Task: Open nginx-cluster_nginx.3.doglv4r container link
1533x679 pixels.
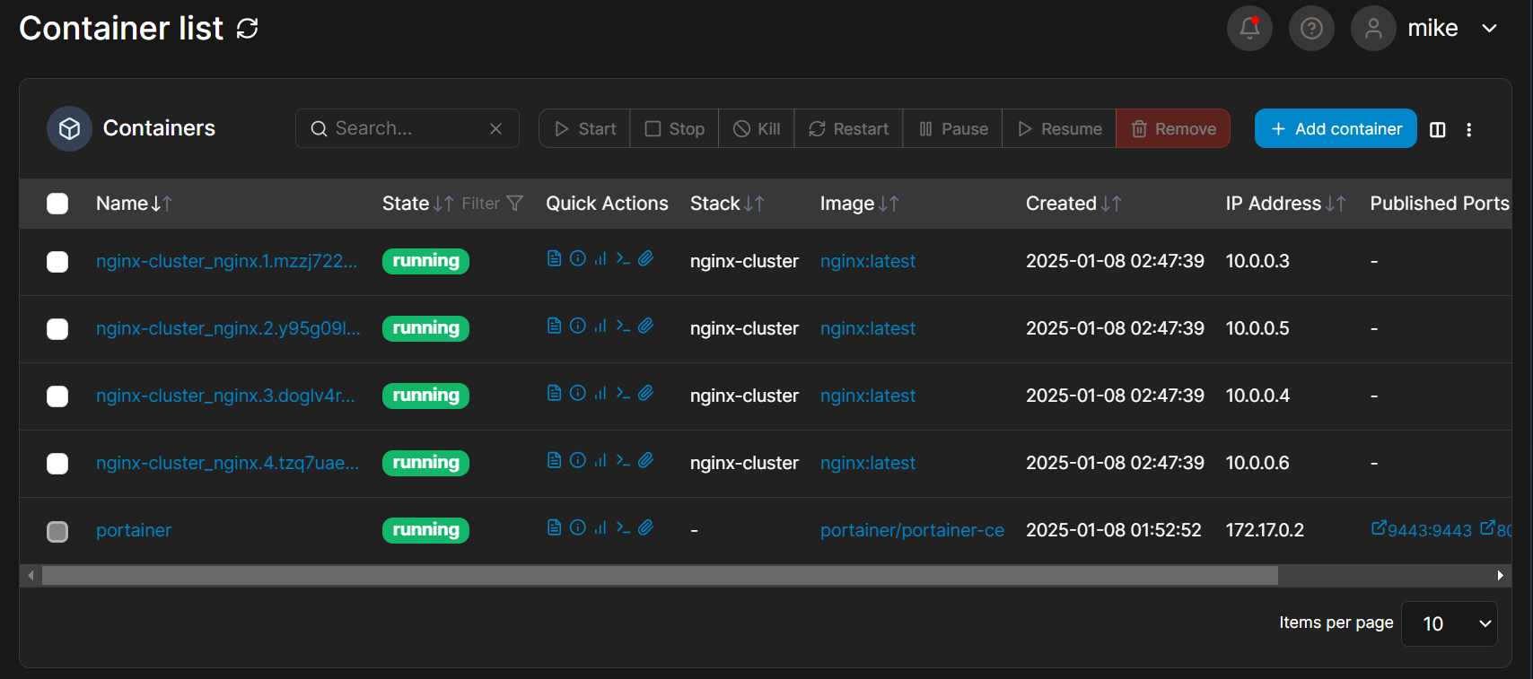Action: coord(225,396)
